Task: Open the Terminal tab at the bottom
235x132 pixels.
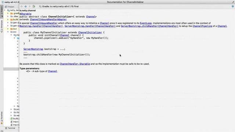Action: 10,128
